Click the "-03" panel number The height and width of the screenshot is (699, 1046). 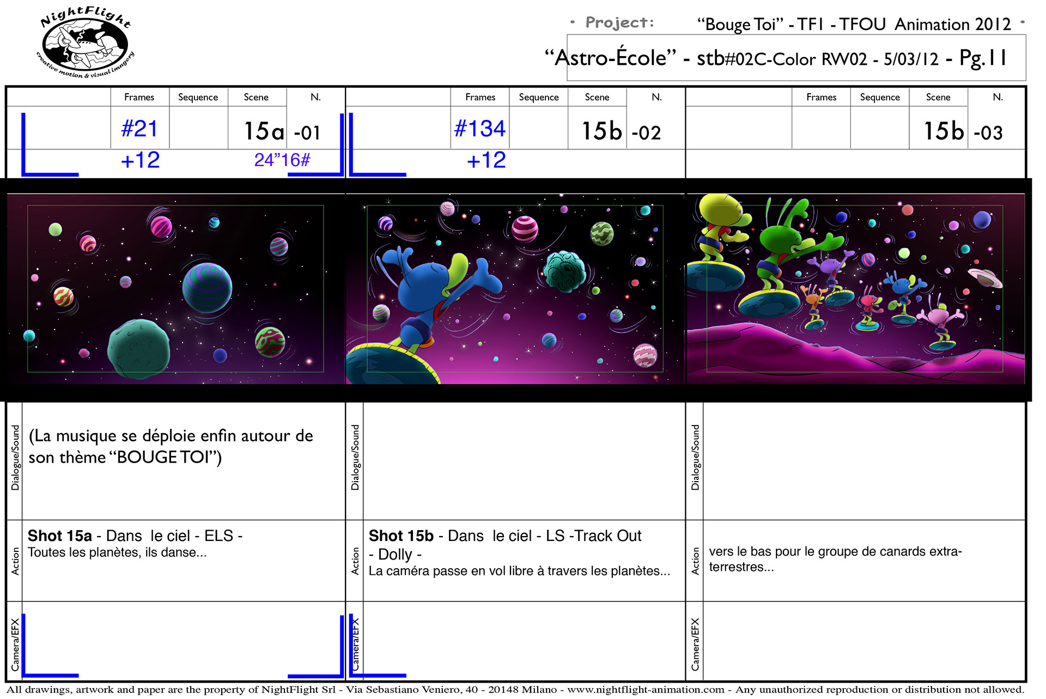click(988, 132)
